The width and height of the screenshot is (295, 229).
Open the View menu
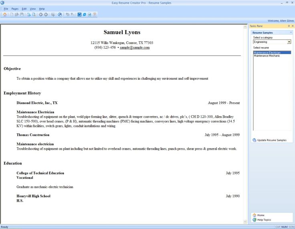point(33,9)
